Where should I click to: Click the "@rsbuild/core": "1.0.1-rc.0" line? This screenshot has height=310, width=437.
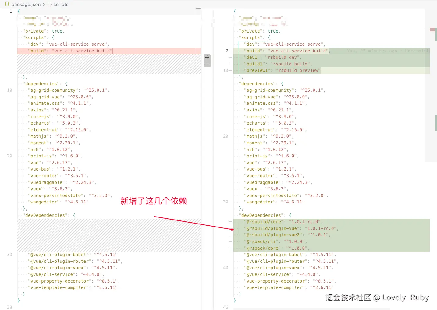click(x=283, y=222)
